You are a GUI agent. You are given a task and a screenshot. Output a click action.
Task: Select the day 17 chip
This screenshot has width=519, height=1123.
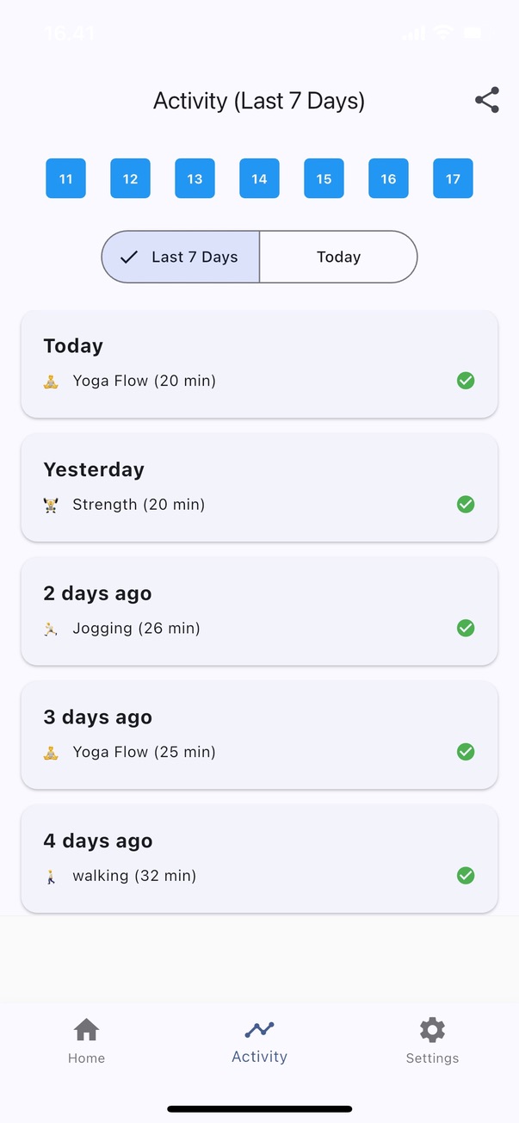pyautogui.click(x=453, y=178)
